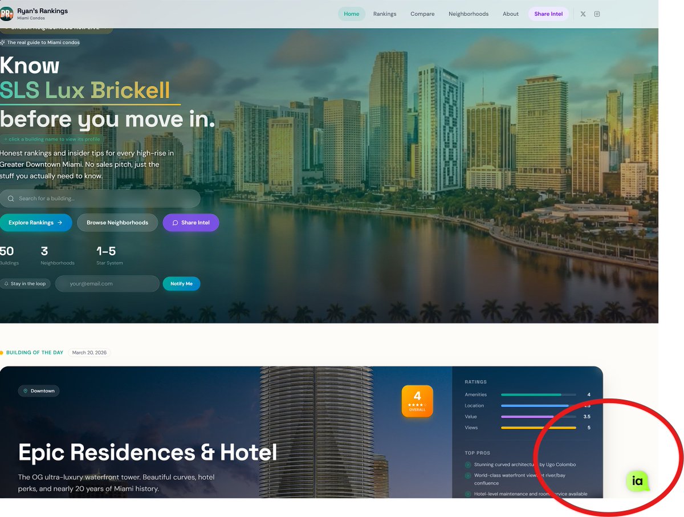Click the 'TOP PROS' heading

pyautogui.click(x=478, y=453)
